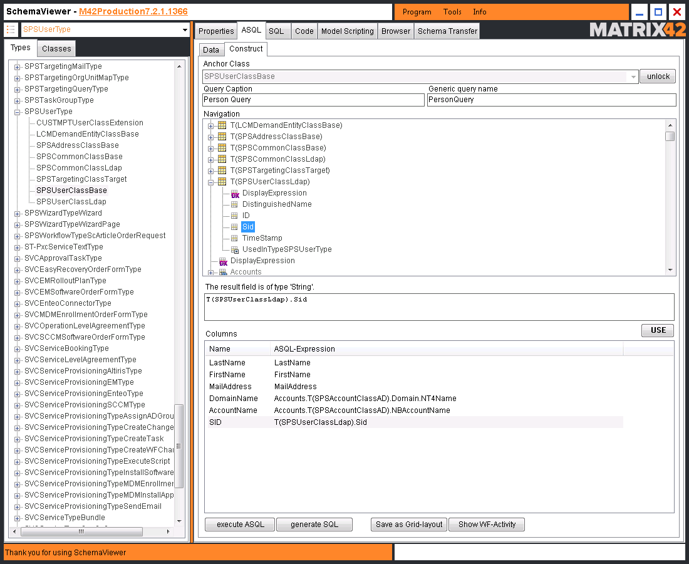This screenshot has width=689, height=564.
Task: Click the Accounts relation icon in Navigation
Action: point(223,272)
